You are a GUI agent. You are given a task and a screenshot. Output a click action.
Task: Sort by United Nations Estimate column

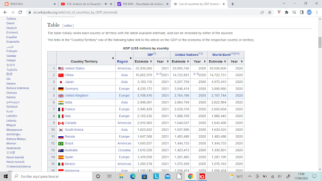(188, 61)
